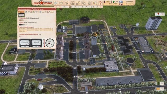Collapse the gauges section with the small arrow
This screenshot has width=167, height=94.
(18, 39)
